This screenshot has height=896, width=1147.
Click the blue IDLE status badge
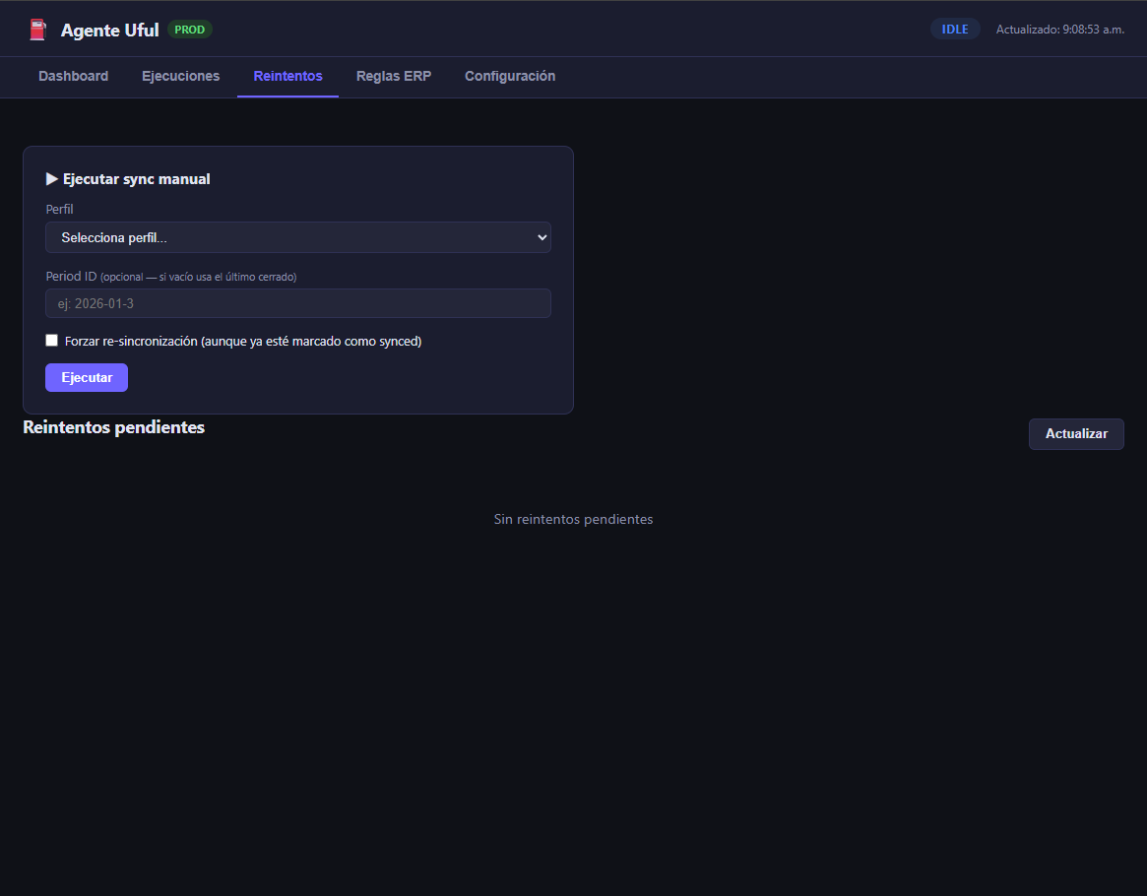tap(954, 30)
